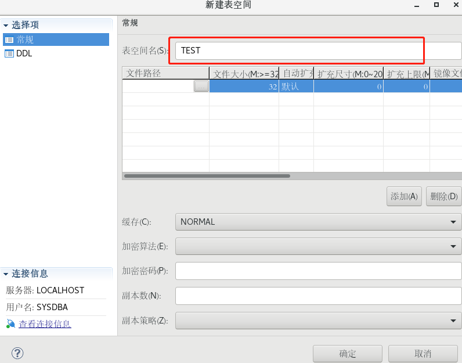This screenshot has height=363, width=462.
Task: Click the 自动扩充 column header
Action: 297,73
